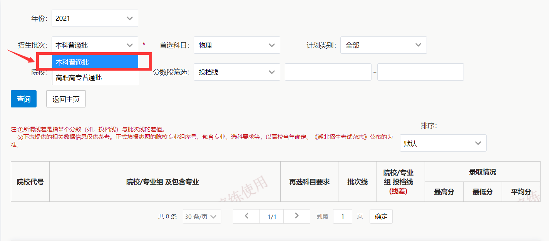Click the 计划类别 dropdown chevron icon

coord(419,45)
